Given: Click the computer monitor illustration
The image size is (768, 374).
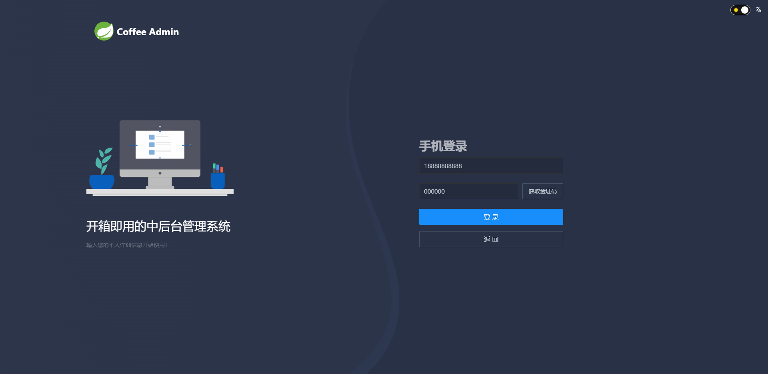Looking at the screenshot, I should 160,154.
